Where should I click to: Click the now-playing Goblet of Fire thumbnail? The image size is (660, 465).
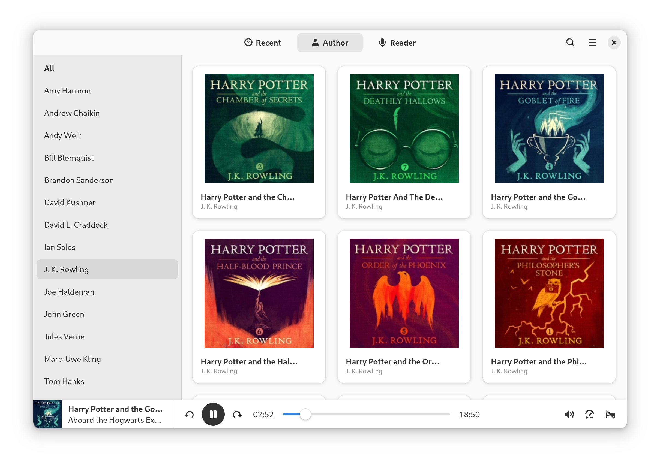47,414
